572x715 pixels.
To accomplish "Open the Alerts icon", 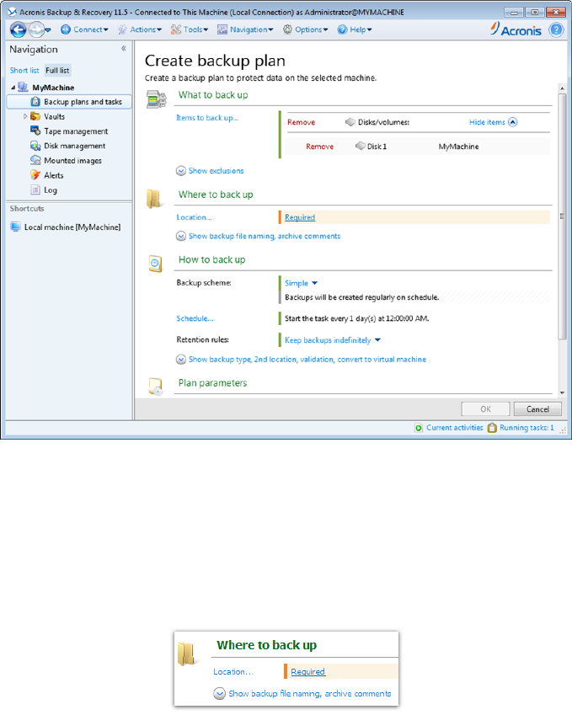I will 35,175.
